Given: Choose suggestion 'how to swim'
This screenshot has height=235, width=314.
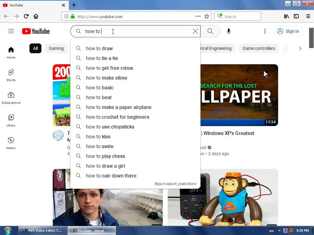Looking at the screenshot, I should coord(135,146).
